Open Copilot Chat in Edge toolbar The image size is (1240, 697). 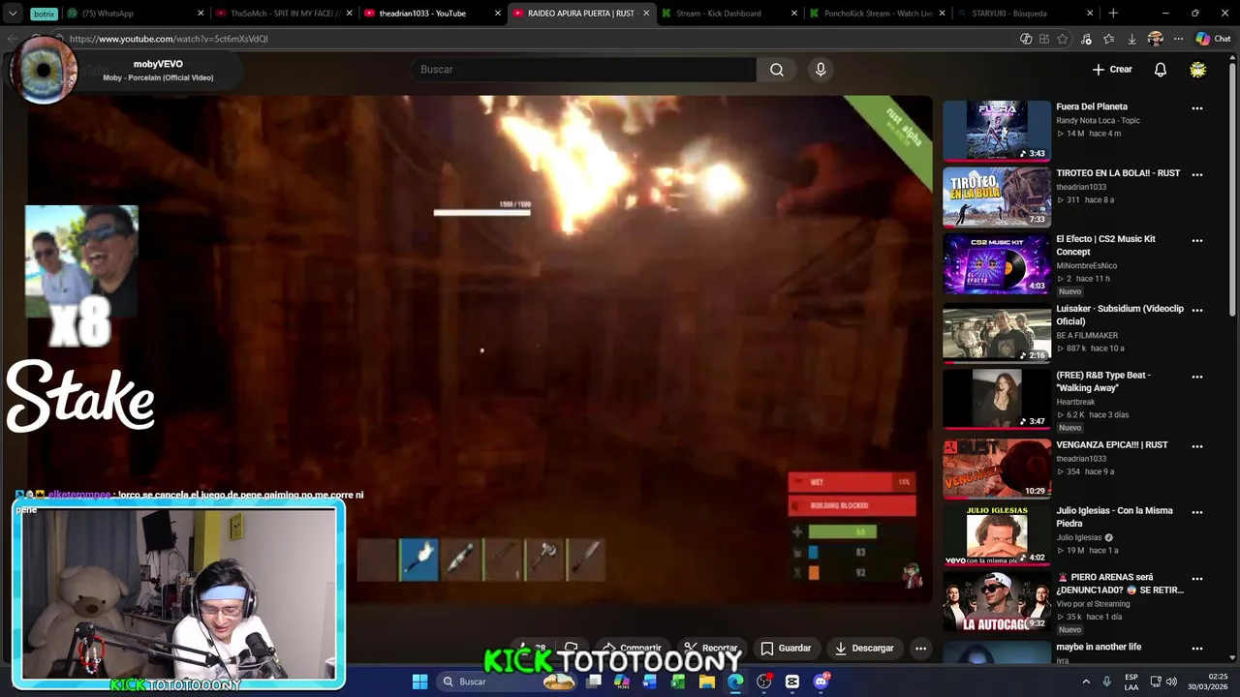pos(1213,39)
